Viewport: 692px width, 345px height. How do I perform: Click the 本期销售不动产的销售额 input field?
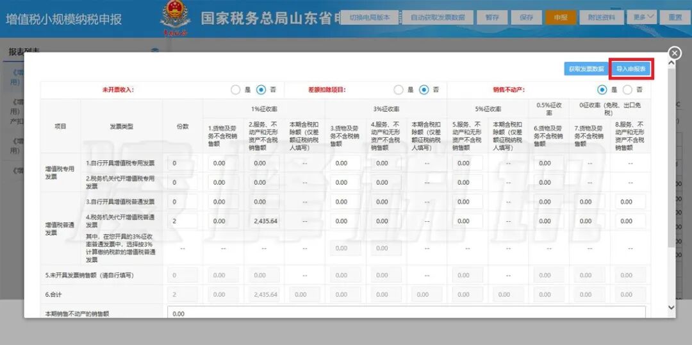click(x=406, y=313)
